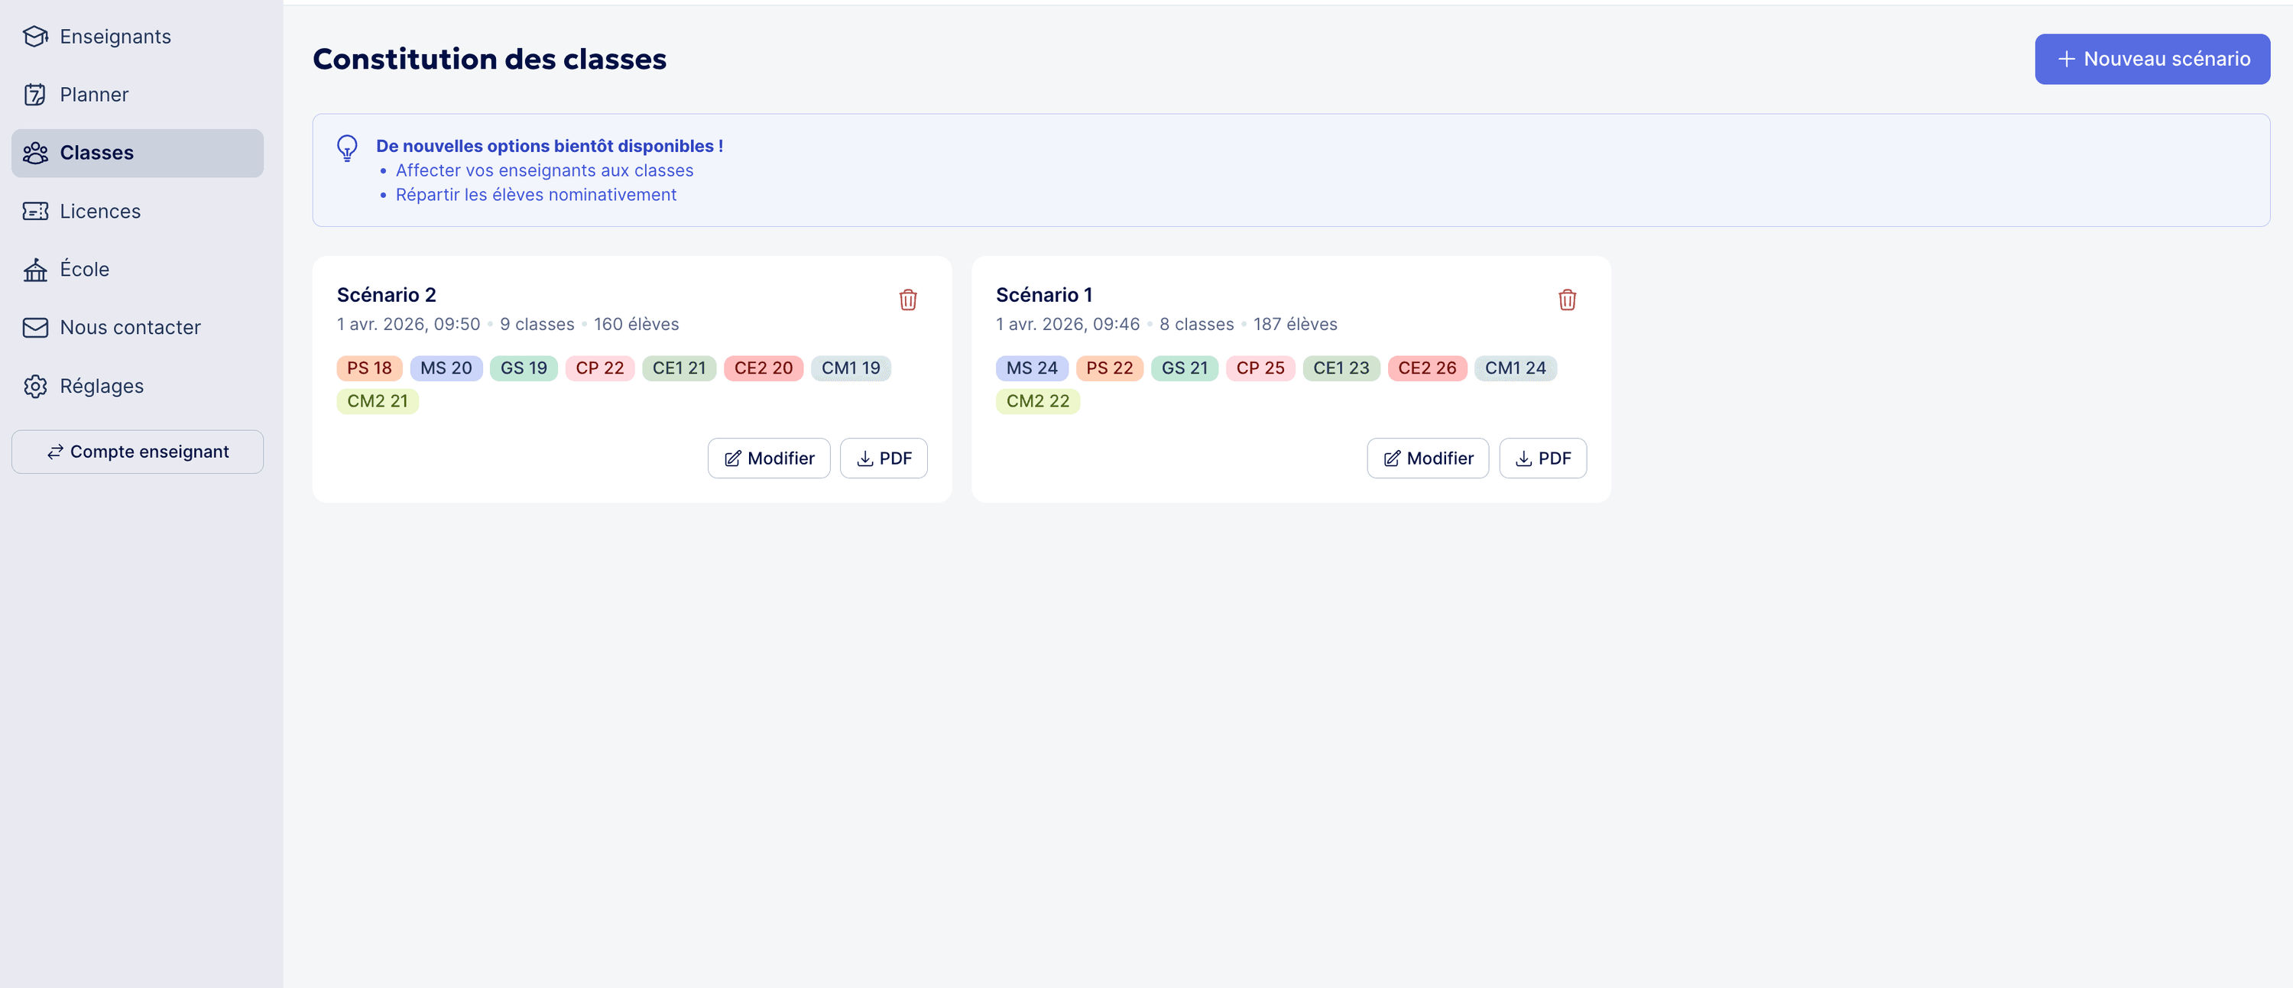Click the CE2 26 colored tag
2293x988 pixels.
click(1426, 368)
